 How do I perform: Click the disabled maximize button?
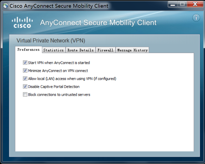[182, 4]
